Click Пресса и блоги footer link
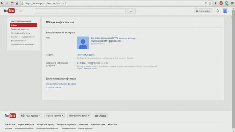This screenshot has width=235, height=132. coord(26,125)
